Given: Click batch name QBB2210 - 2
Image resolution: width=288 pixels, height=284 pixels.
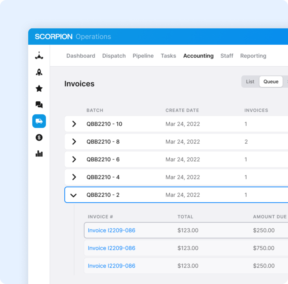Looking at the screenshot, I should coord(103,195).
